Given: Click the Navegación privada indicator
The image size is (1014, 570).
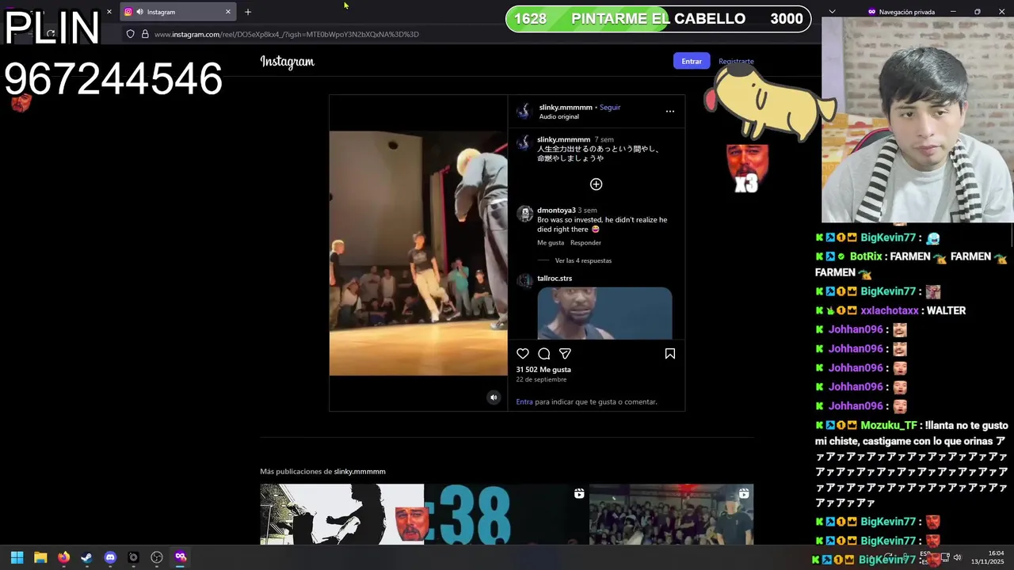Looking at the screenshot, I should coord(901,12).
